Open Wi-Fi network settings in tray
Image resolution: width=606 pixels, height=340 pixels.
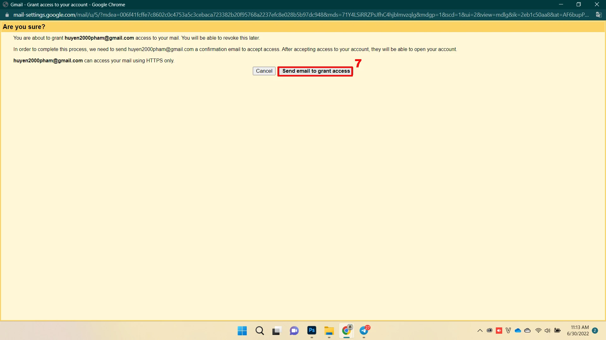(x=538, y=331)
